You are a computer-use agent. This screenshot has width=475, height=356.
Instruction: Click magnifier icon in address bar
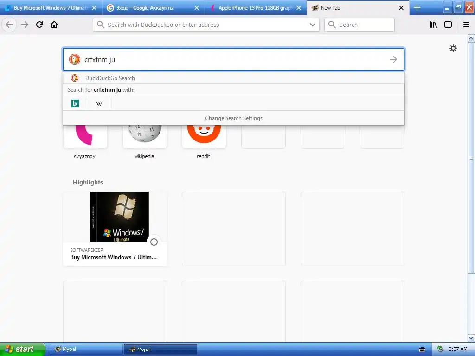[101, 25]
